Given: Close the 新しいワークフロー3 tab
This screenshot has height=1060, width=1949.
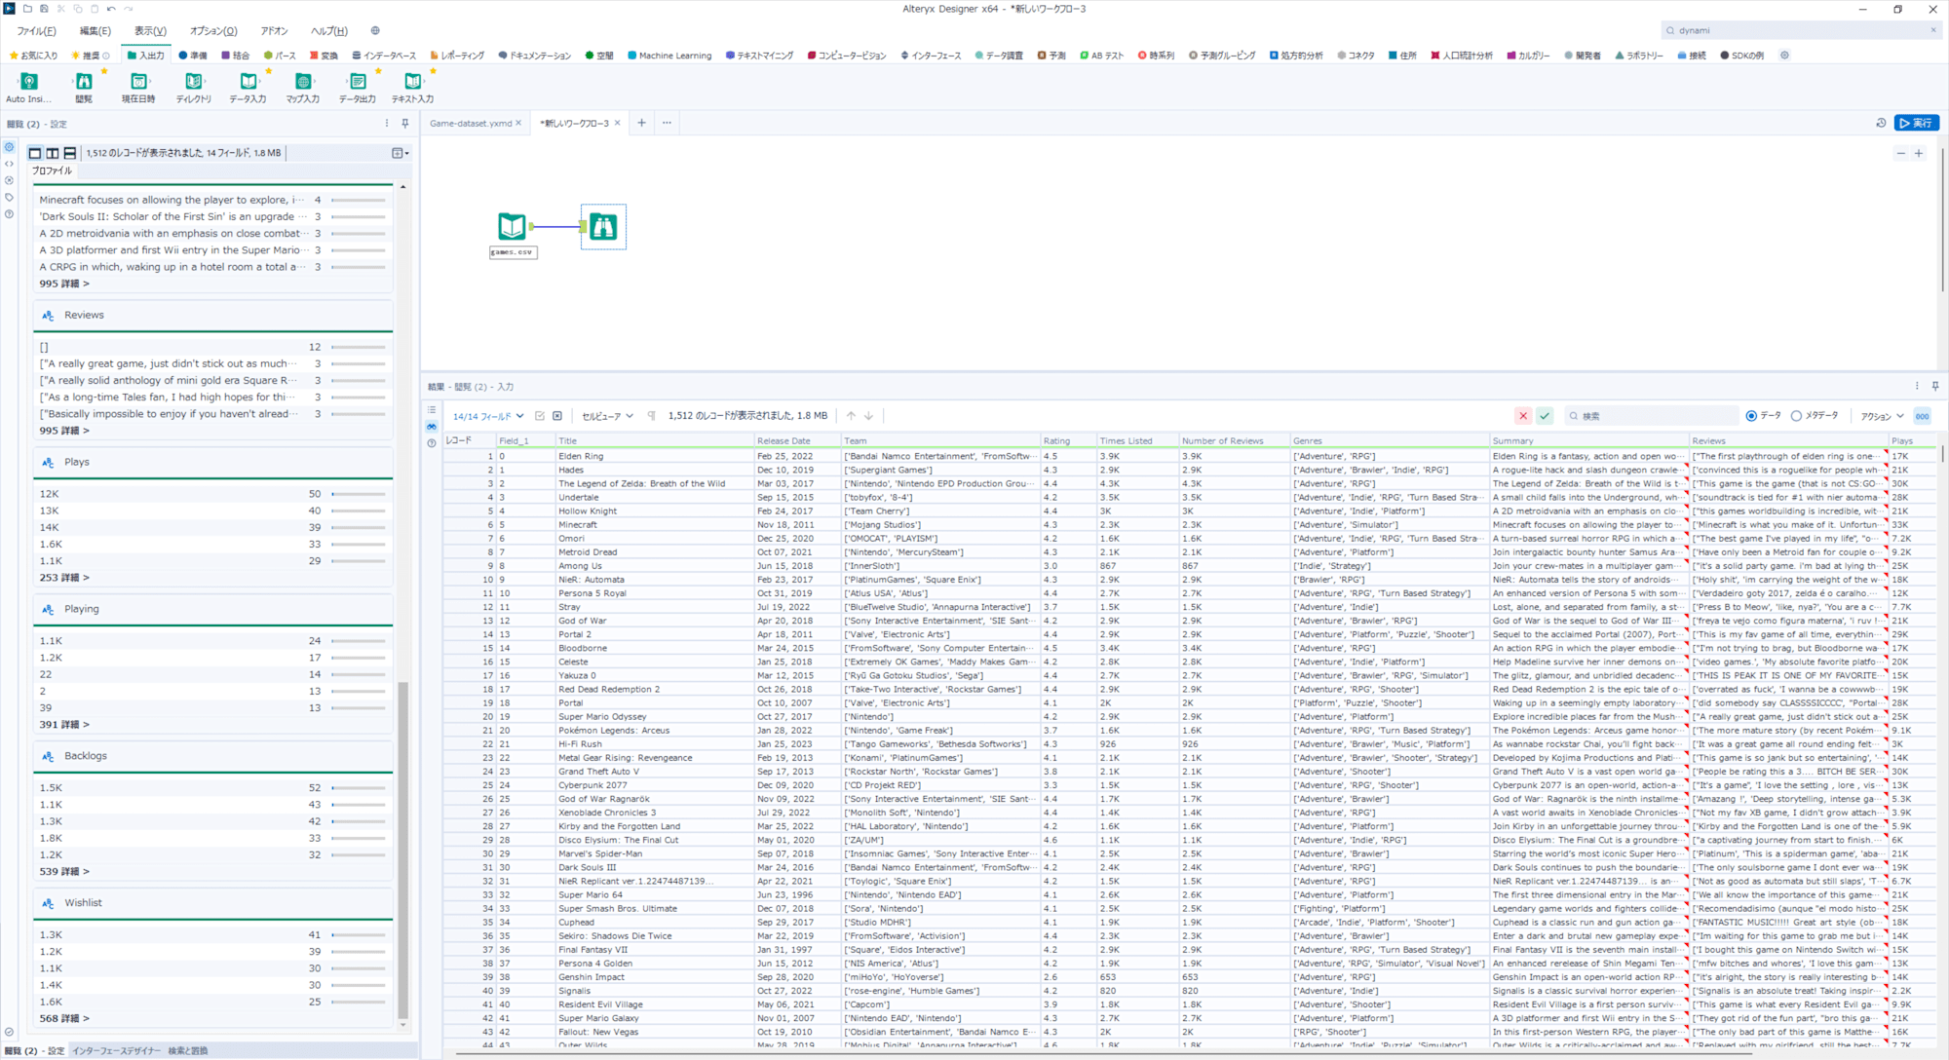Looking at the screenshot, I should tap(618, 124).
